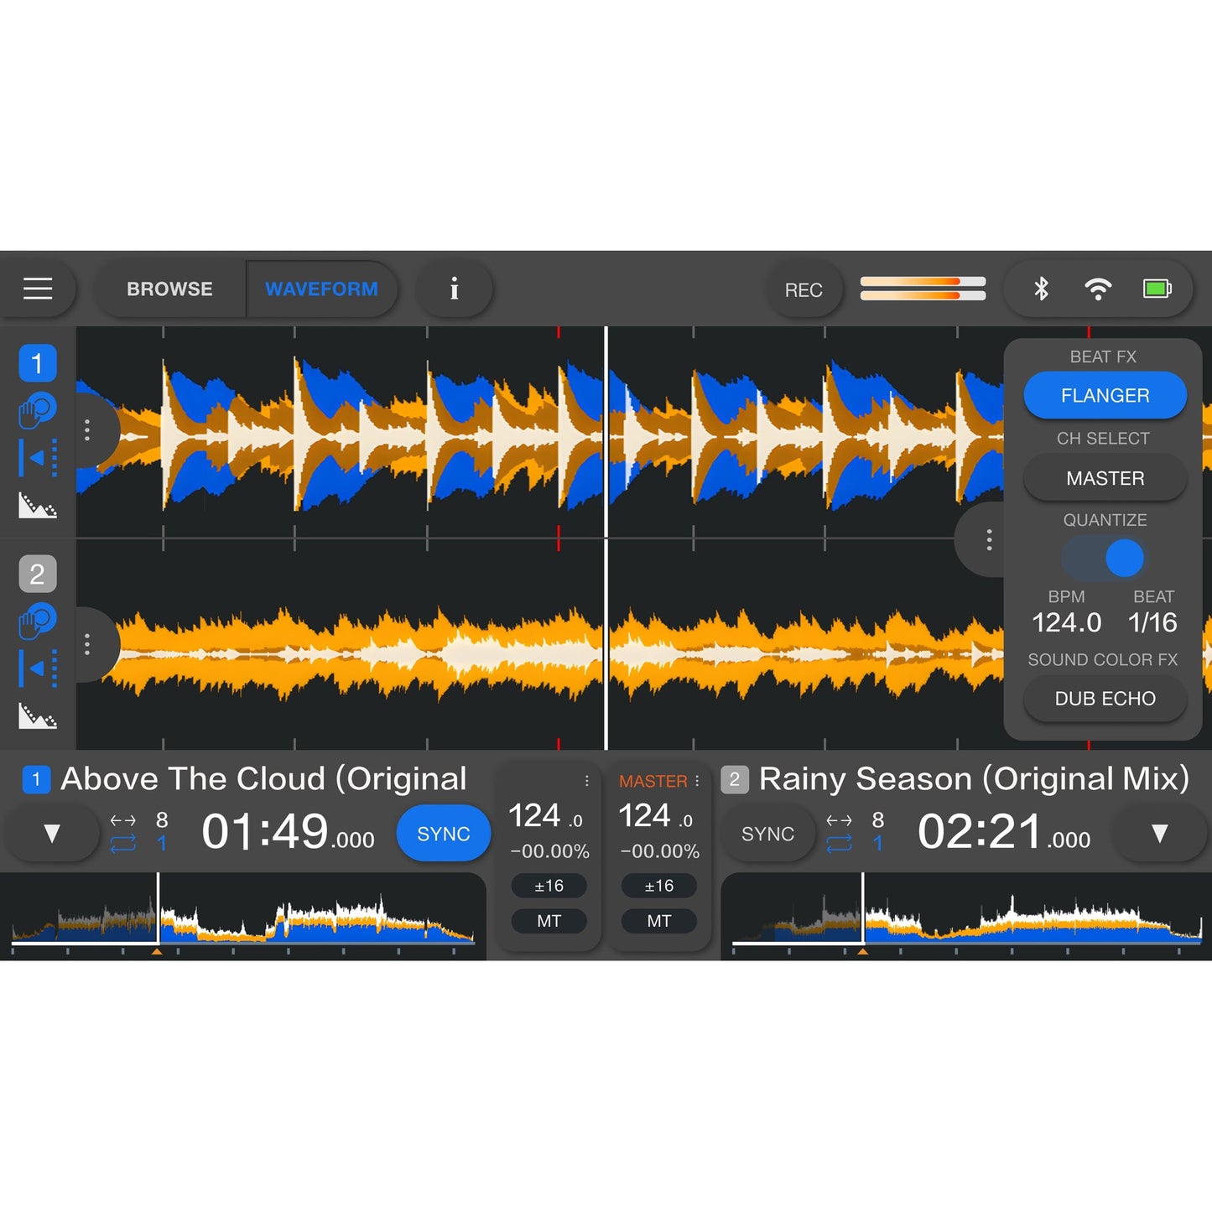Seek within Rainy Season overview waveform
The height and width of the screenshot is (1212, 1212).
[x=965, y=914]
